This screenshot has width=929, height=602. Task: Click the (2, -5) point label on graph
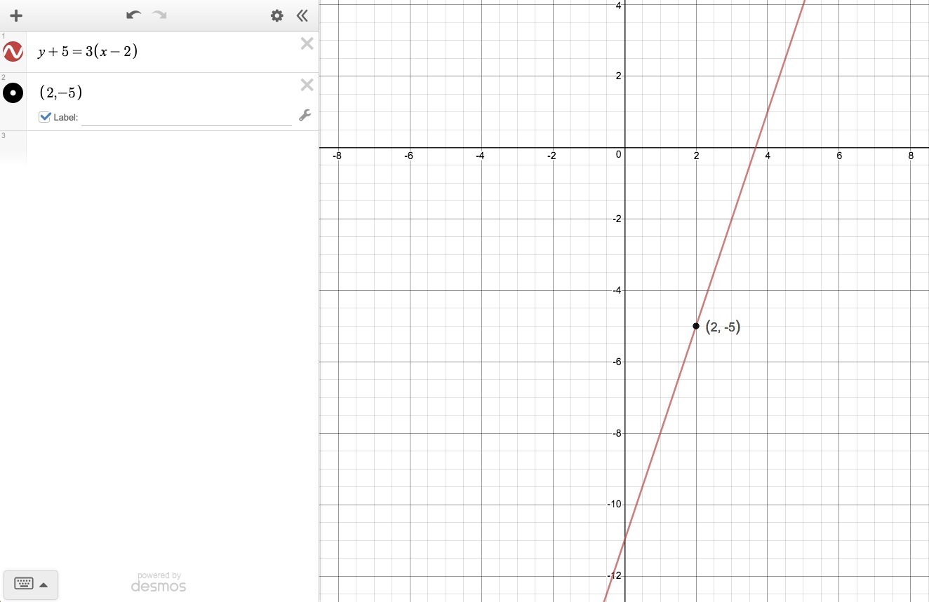(723, 327)
